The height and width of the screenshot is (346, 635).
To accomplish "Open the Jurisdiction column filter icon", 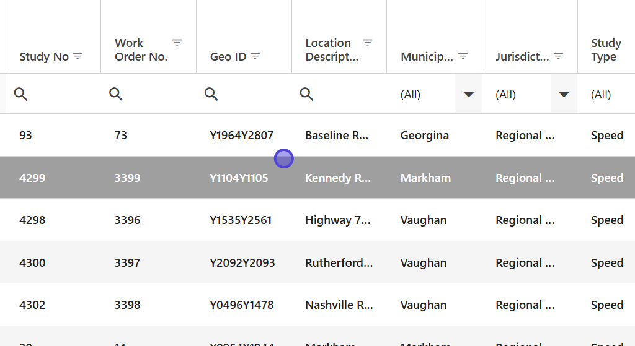I will pos(558,56).
